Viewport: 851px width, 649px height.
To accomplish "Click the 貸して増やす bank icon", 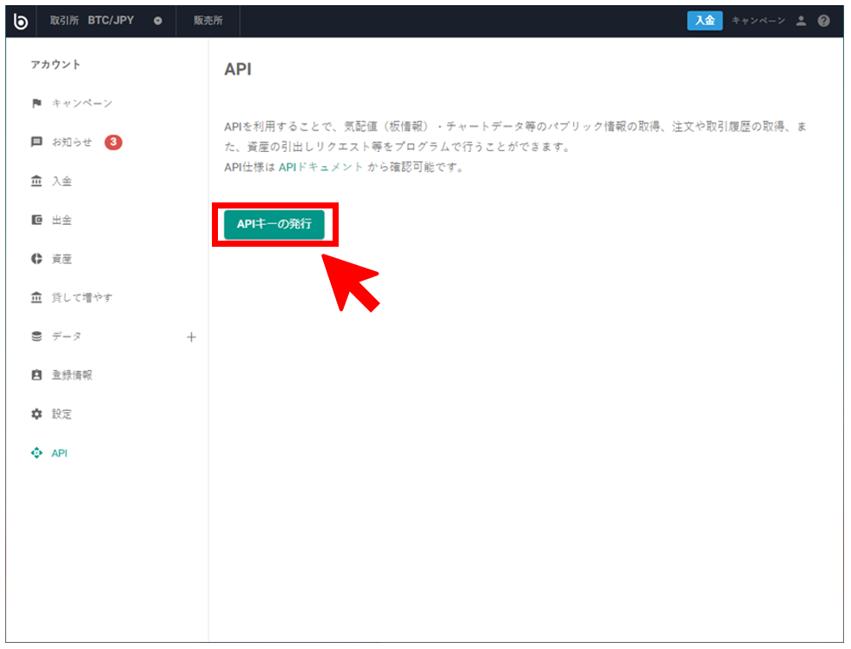I will [36, 298].
